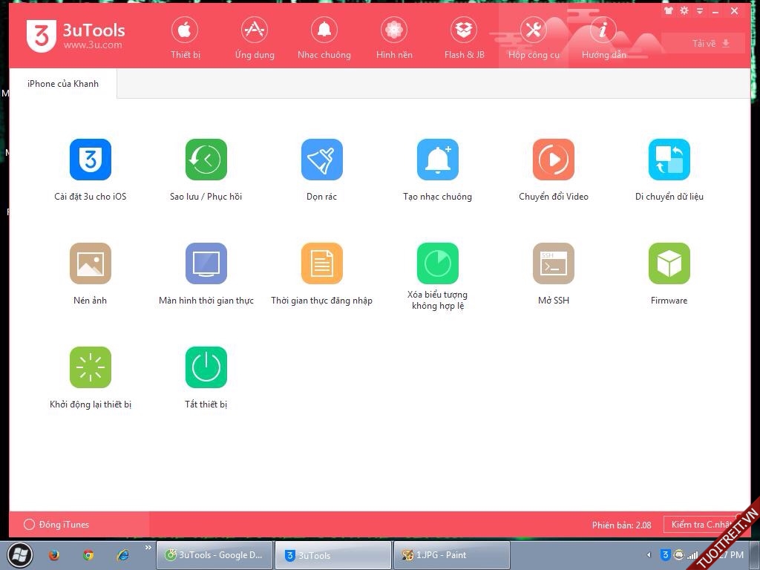Open Di chuyển dữ liệu tool
The image size is (760, 570).
pyautogui.click(x=669, y=160)
